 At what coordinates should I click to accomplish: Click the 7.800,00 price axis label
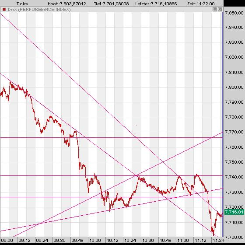[x=234, y=87]
